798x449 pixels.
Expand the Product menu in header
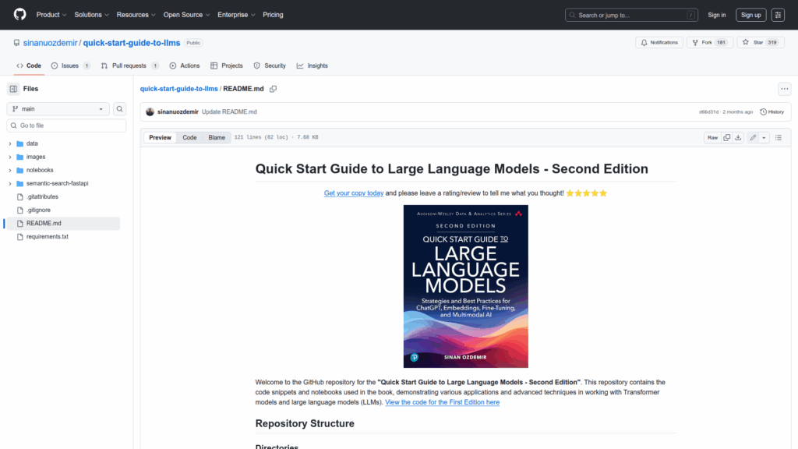pos(51,15)
